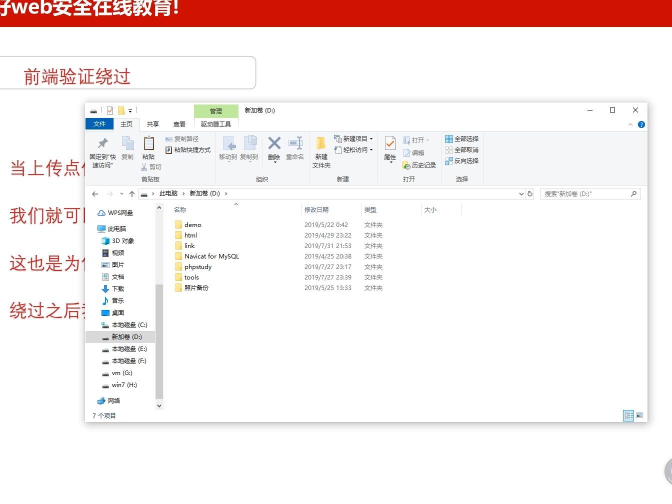Open the quick access toolbar dropdown arrow
This screenshot has height=504, width=672.
(130, 111)
